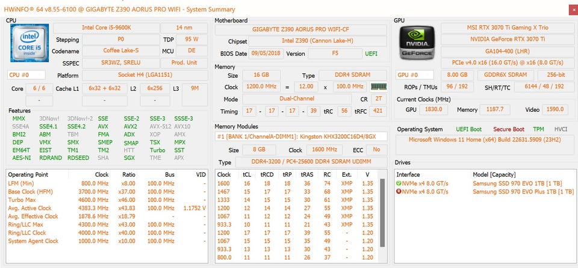
Task: Click the Turbo Max operating point row
Action: point(107,200)
